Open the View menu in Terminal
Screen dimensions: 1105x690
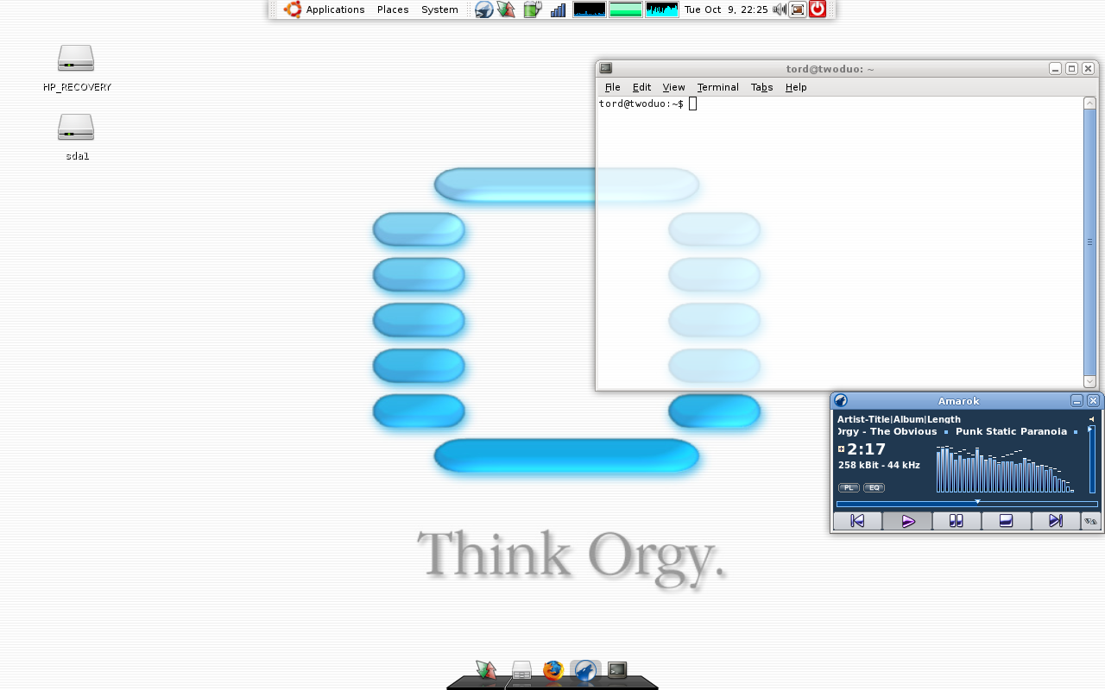[673, 87]
